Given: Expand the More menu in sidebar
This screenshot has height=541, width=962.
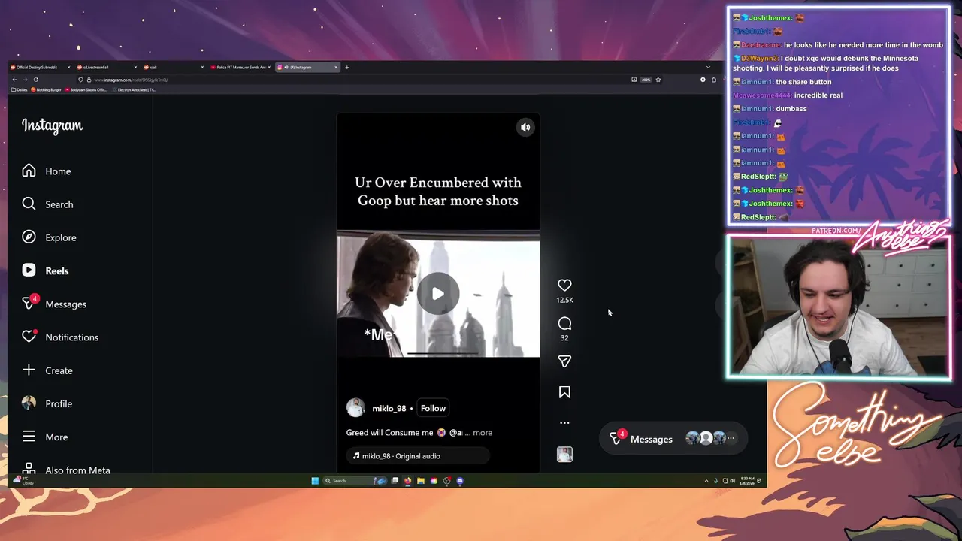Looking at the screenshot, I should pyautogui.click(x=45, y=437).
